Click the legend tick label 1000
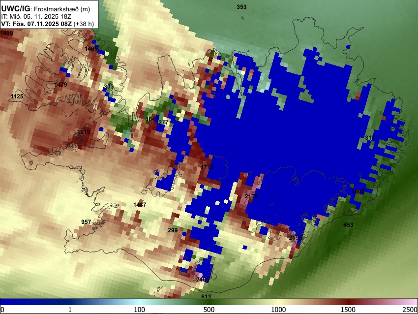418x314 pixels. pyautogui.click(x=278, y=310)
